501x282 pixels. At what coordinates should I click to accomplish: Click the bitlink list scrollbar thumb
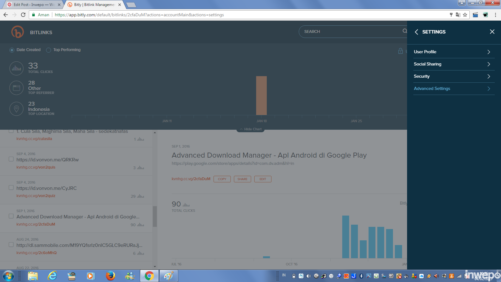click(155, 216)
